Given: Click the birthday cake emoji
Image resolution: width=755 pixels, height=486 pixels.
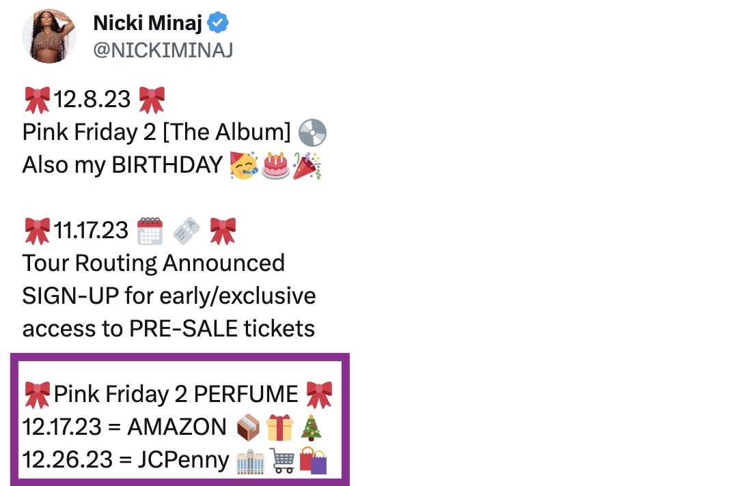Looking at the screenshot, I should 275,166.
